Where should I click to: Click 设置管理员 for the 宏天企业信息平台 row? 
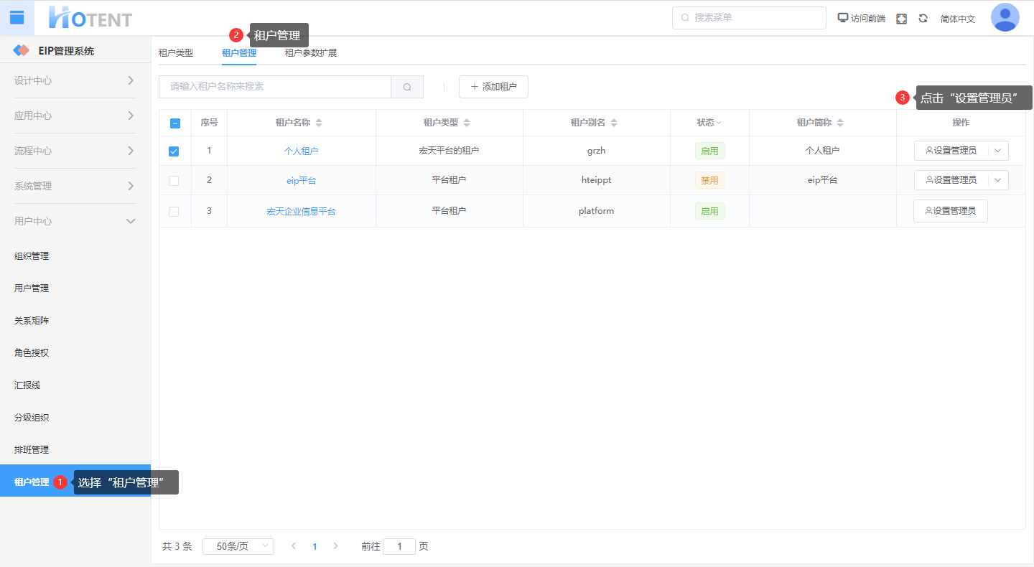click(x=951, y=211)
